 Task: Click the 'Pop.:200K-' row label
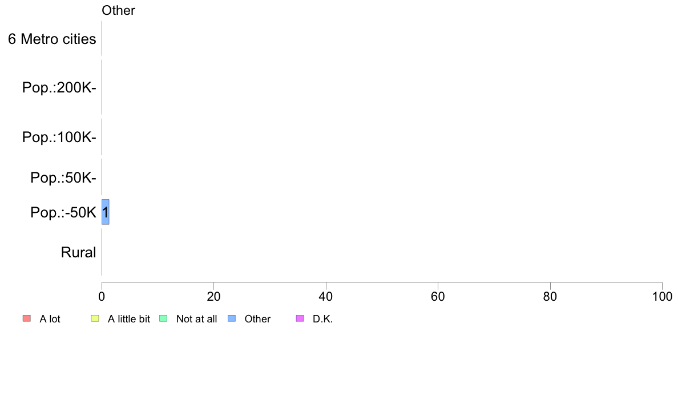(59, 87)
